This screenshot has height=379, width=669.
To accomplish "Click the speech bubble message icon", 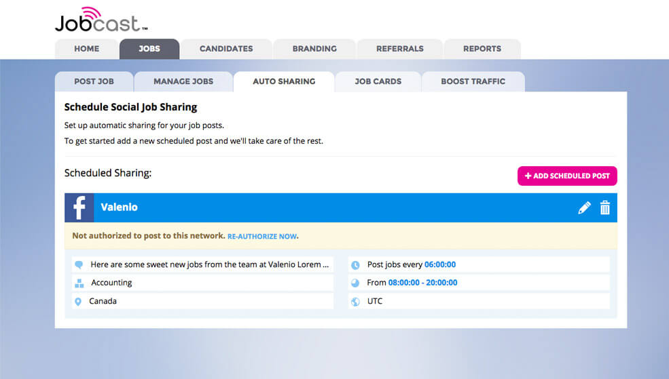I will point(79,265).
